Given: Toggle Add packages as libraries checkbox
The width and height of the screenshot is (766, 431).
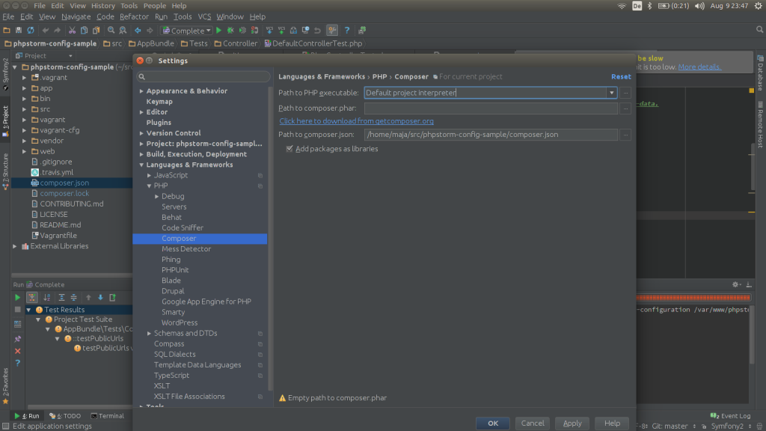Looking at the screenshot, I should point(289,149).
